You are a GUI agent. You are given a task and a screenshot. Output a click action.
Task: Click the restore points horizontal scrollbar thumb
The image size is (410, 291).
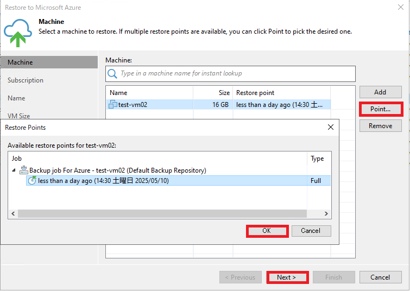pyautogui.click(x=162, y=213)
